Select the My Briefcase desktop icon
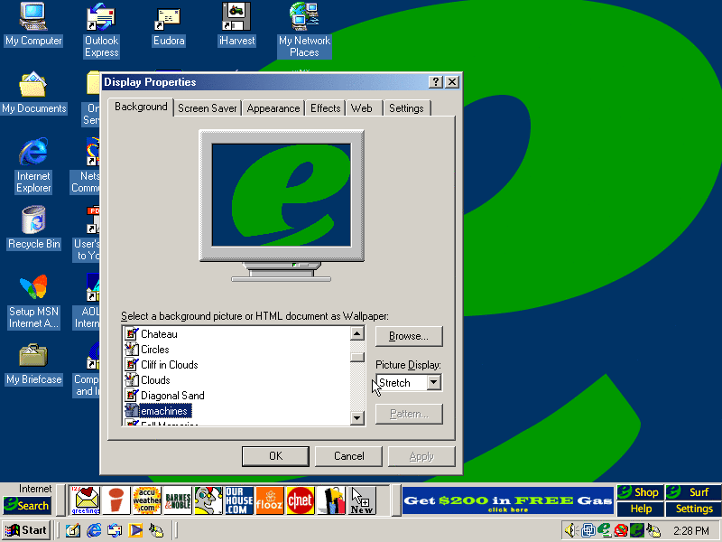722x542 pixels. [x=33, y=356]
